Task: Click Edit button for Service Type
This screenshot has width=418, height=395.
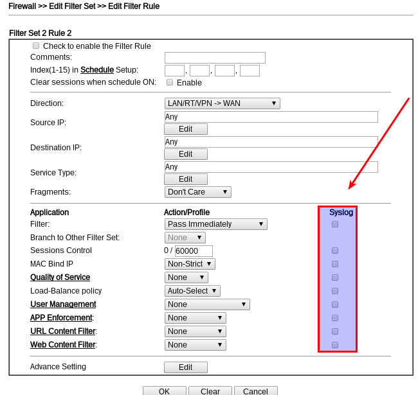Action: click(x=185, y=179)
